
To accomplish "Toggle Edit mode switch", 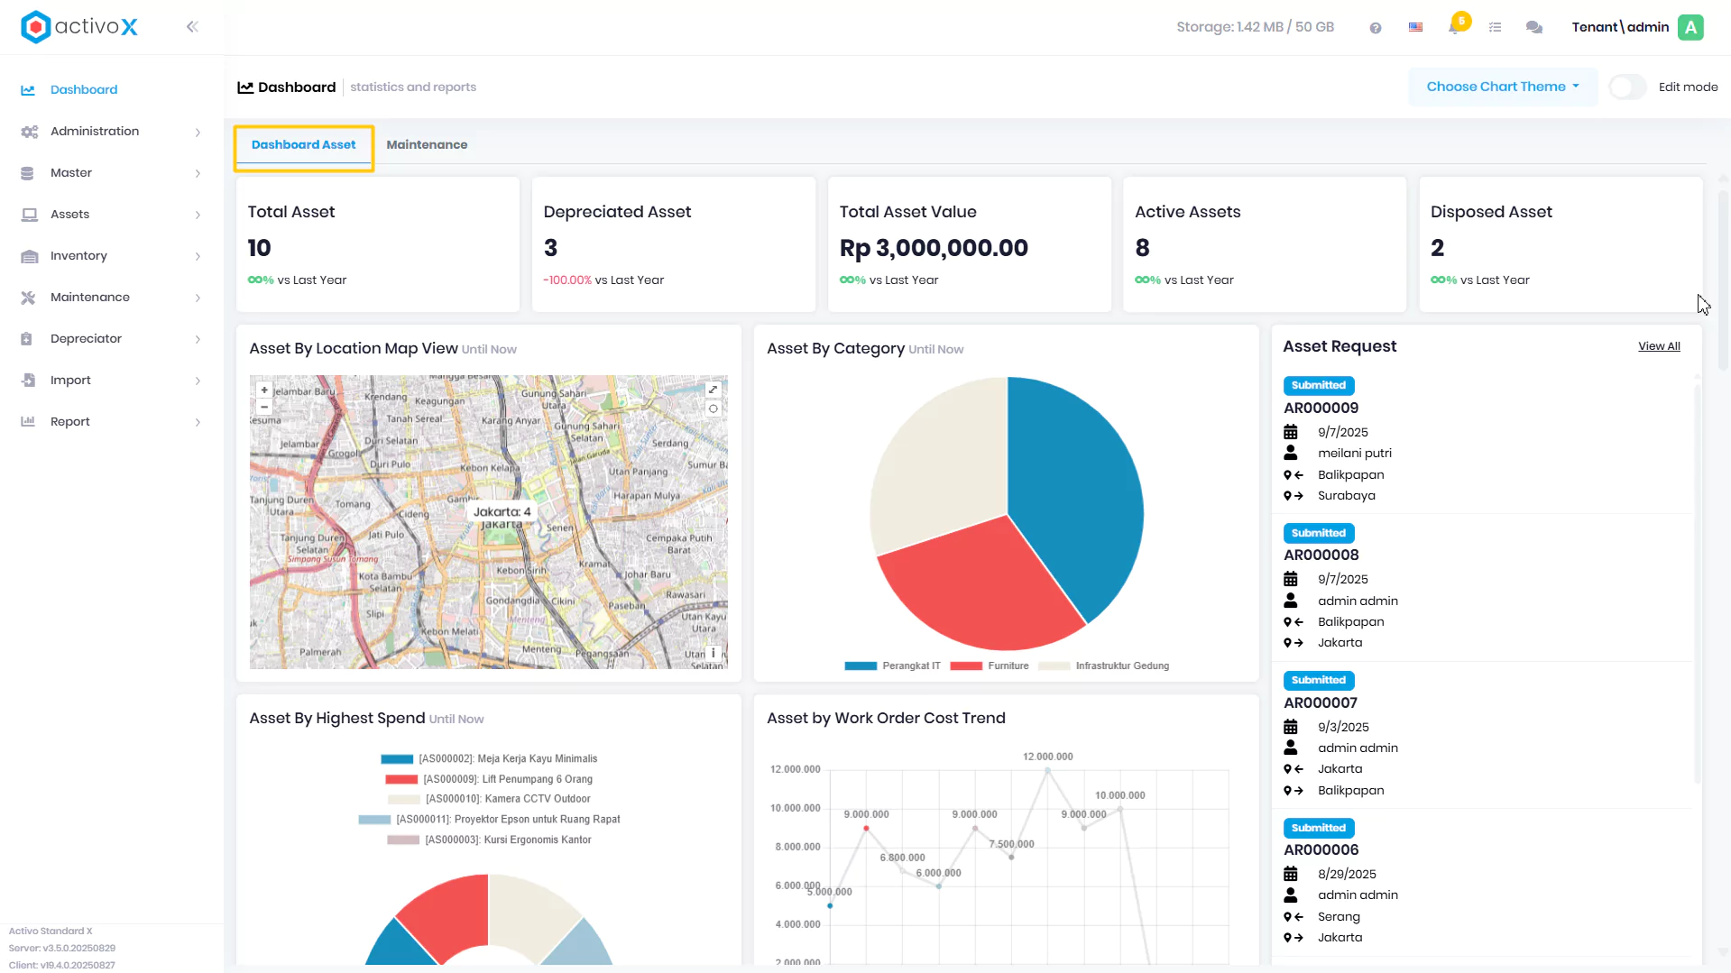I will click(x=1628, y=87).
